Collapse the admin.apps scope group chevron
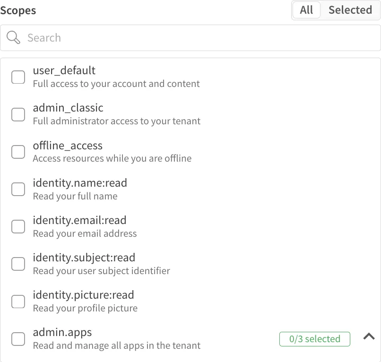 tap(369, 336)
